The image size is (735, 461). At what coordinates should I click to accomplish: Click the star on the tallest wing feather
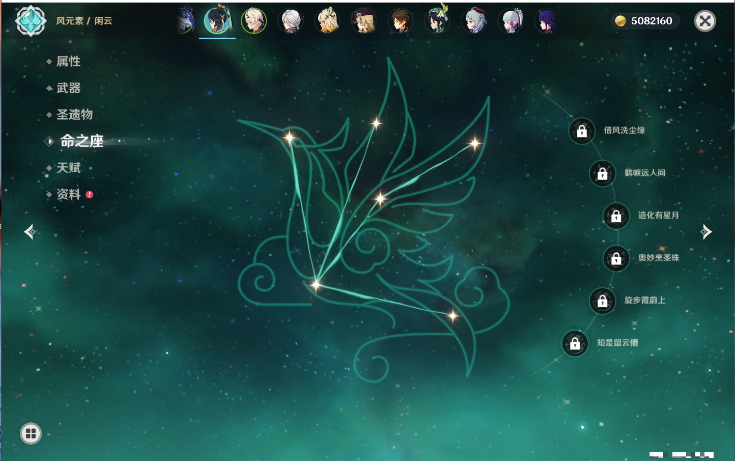pos(376,123)
